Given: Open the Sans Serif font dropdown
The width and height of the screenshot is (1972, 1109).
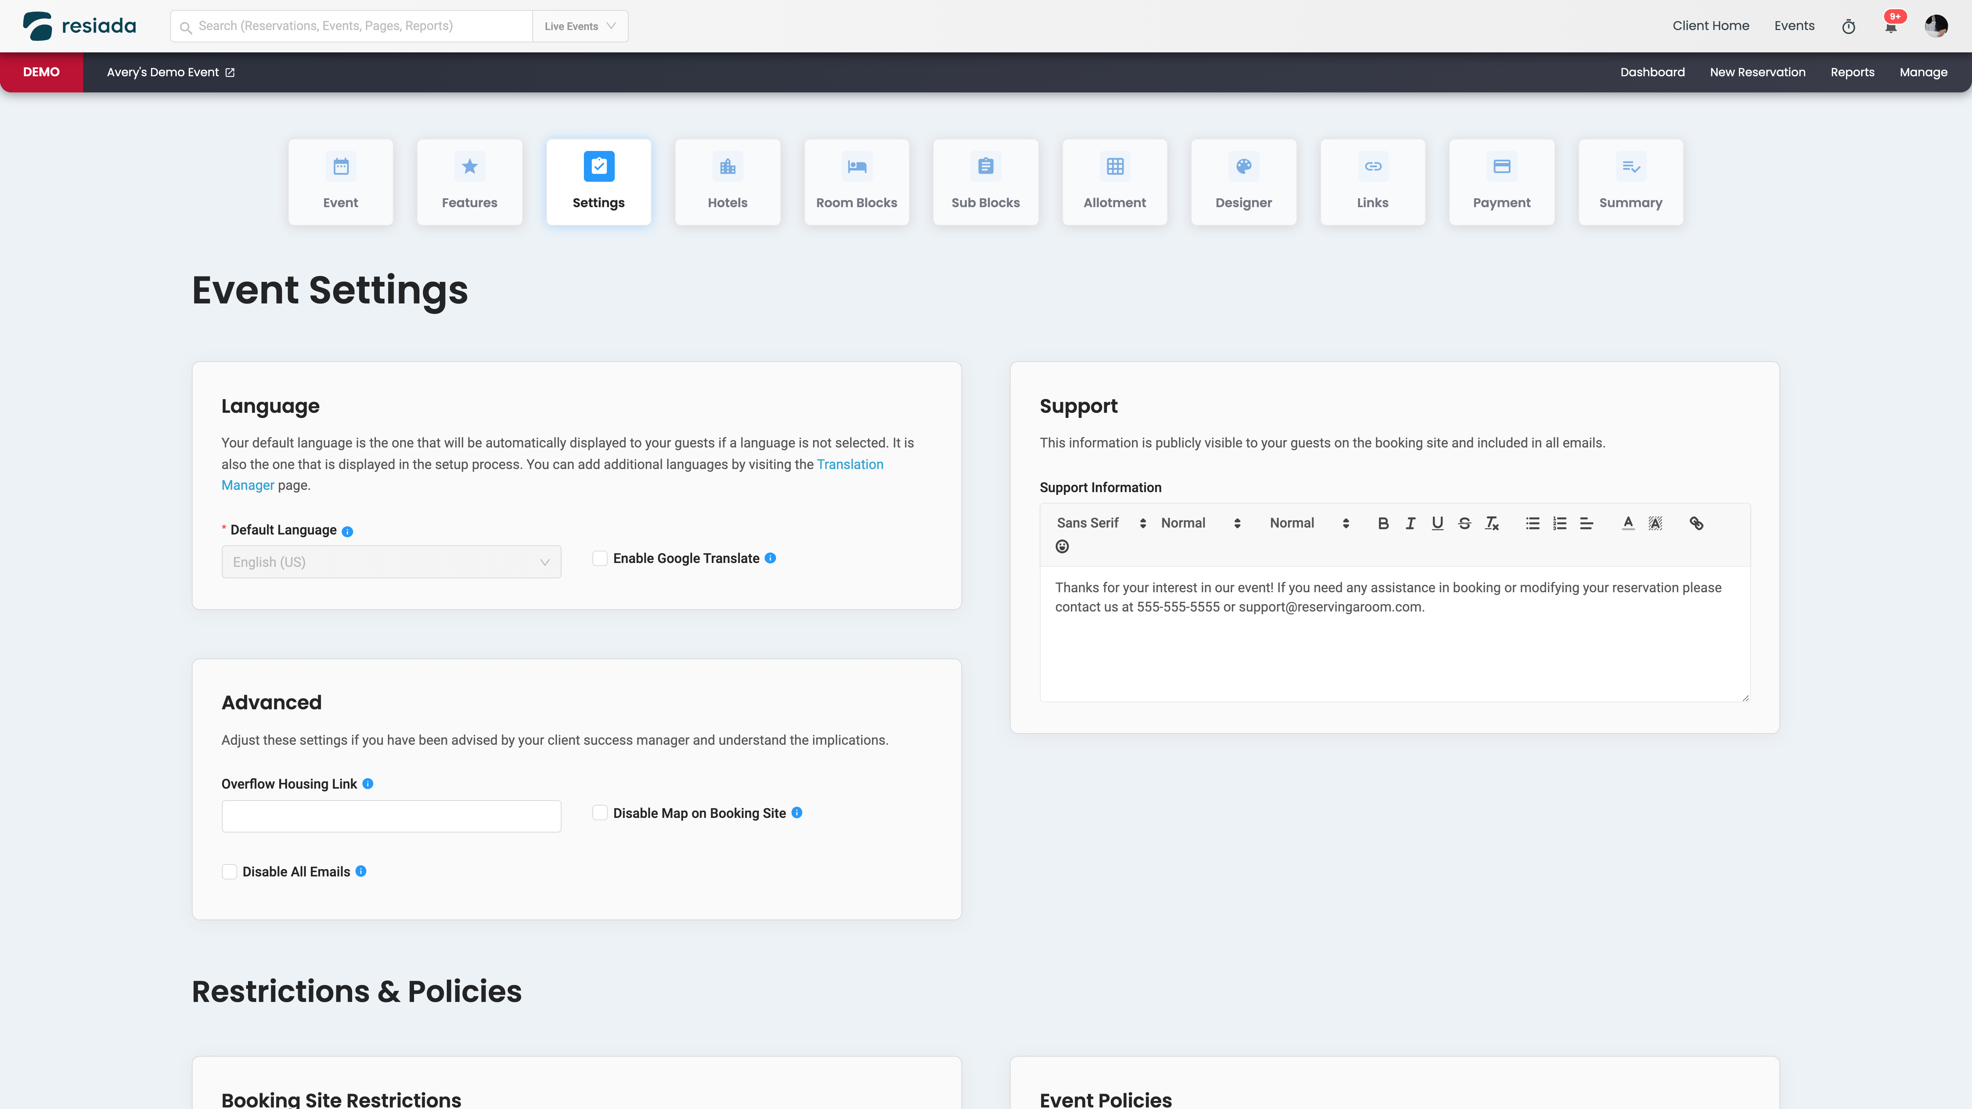Looking at the screenshot, I should click(1100, 524).
